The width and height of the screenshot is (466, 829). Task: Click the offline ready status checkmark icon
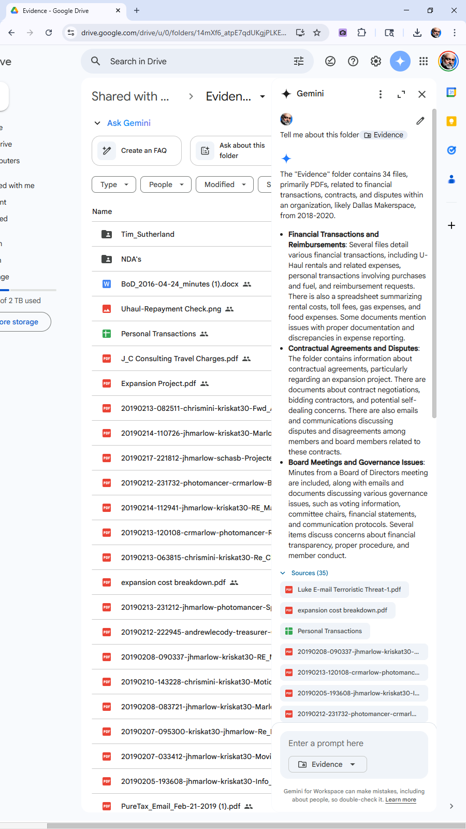(x=330, y=61)
